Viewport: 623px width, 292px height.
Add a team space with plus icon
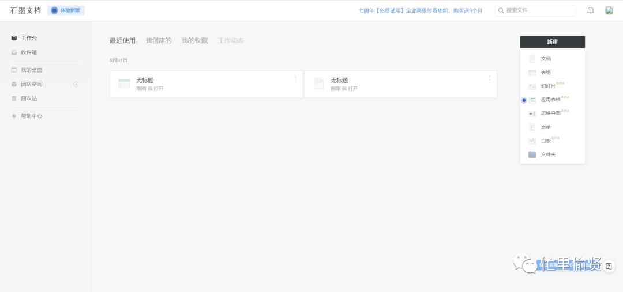pos(76,84)
